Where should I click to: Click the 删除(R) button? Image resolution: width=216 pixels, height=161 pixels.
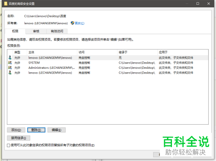pyautogui.click(x=36, y=130)
